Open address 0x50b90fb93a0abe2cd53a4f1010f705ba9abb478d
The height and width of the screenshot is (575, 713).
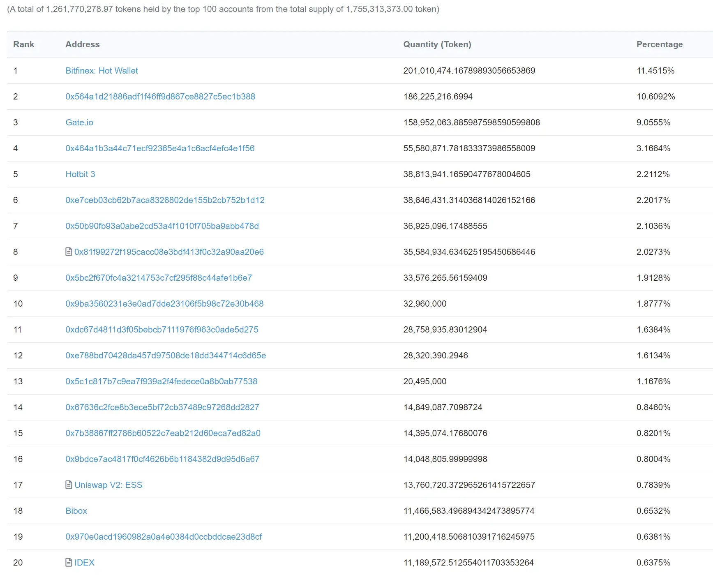point(162,226)
